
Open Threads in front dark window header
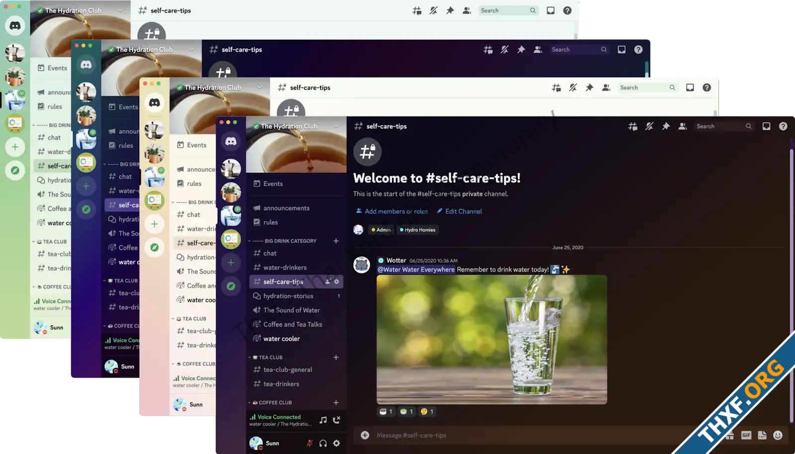633,126
